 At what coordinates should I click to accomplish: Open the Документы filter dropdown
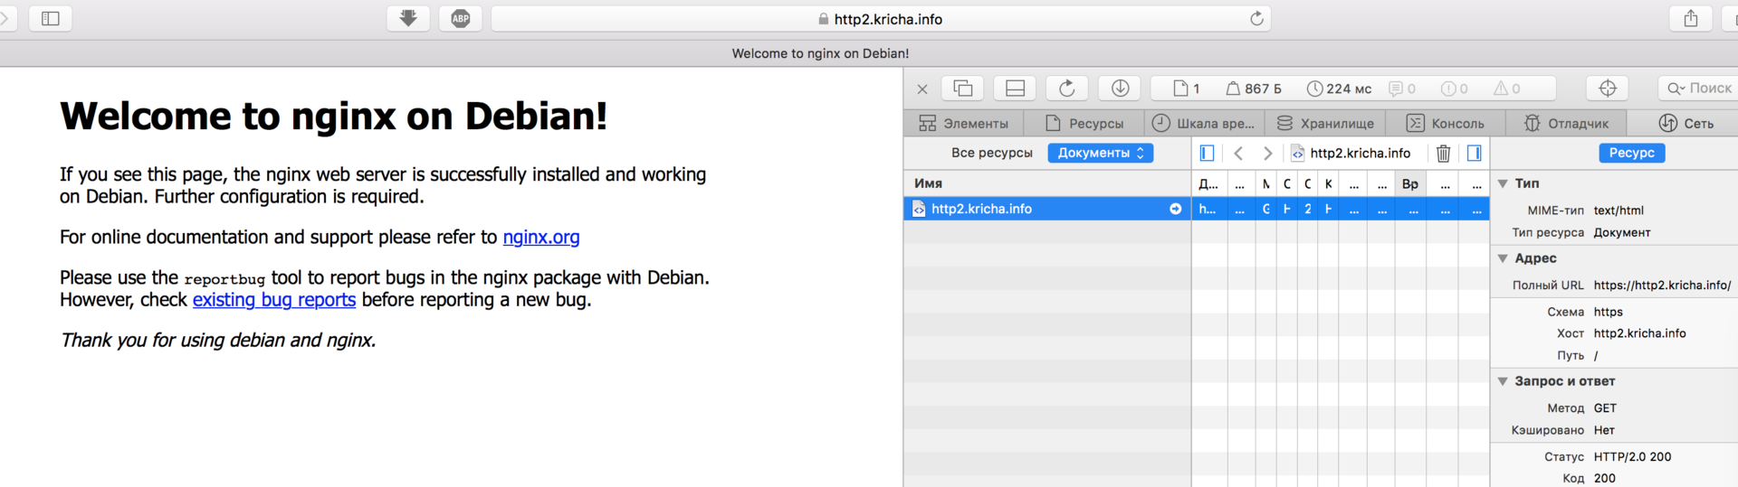(x=1100, y=153)
